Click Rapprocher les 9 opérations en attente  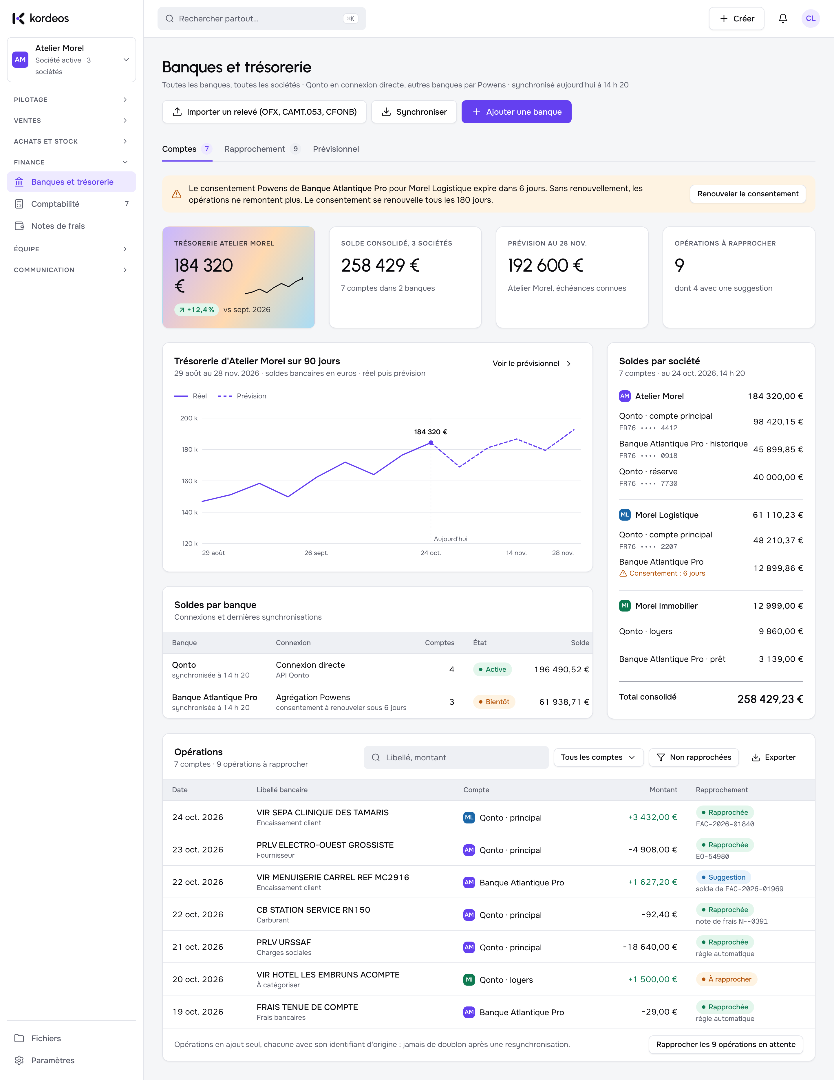click(x=725, y=1044)
